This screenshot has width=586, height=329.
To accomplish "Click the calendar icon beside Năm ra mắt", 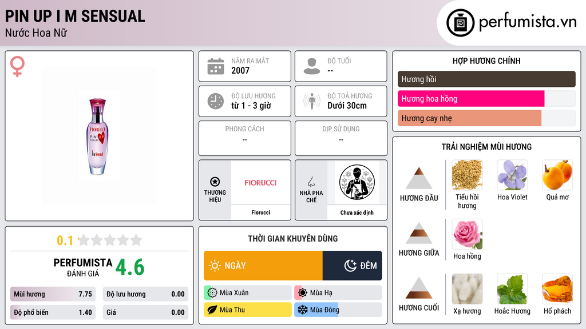I will click(216, 66).
